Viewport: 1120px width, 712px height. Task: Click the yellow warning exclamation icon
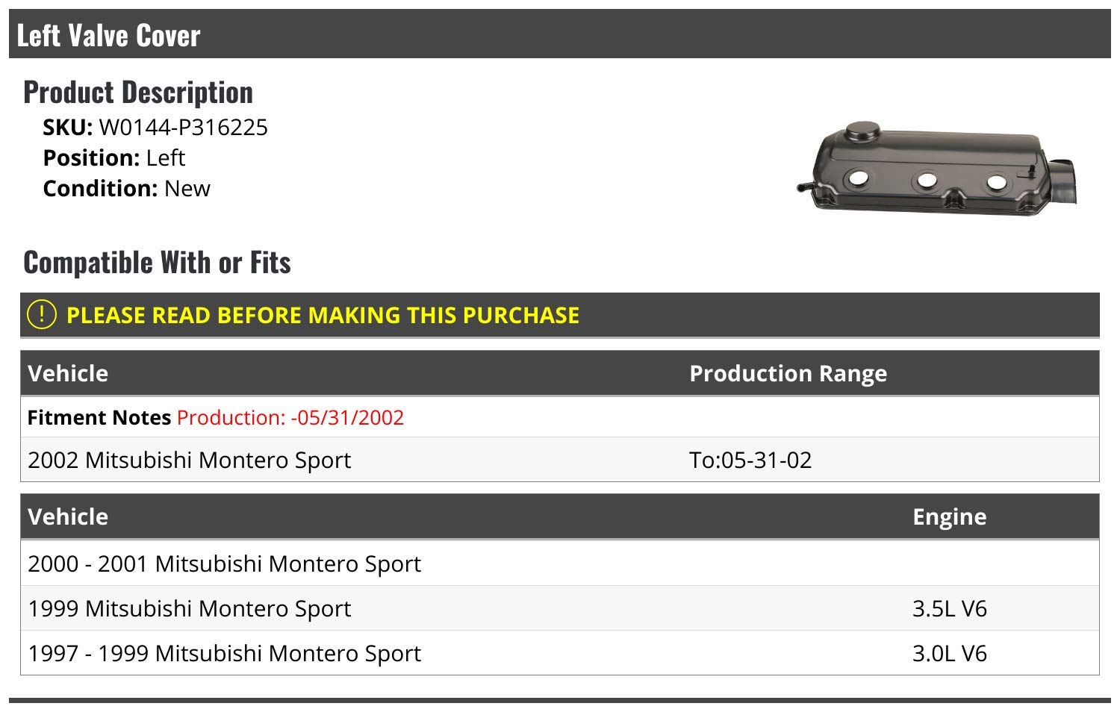point(41,314)
